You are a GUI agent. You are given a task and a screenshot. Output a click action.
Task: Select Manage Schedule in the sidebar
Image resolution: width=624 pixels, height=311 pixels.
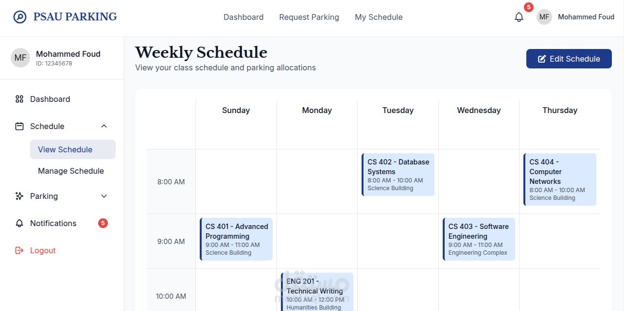tap(71, 171)
